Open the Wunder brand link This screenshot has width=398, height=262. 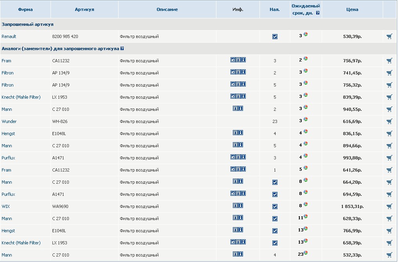(x=9, y=121)
